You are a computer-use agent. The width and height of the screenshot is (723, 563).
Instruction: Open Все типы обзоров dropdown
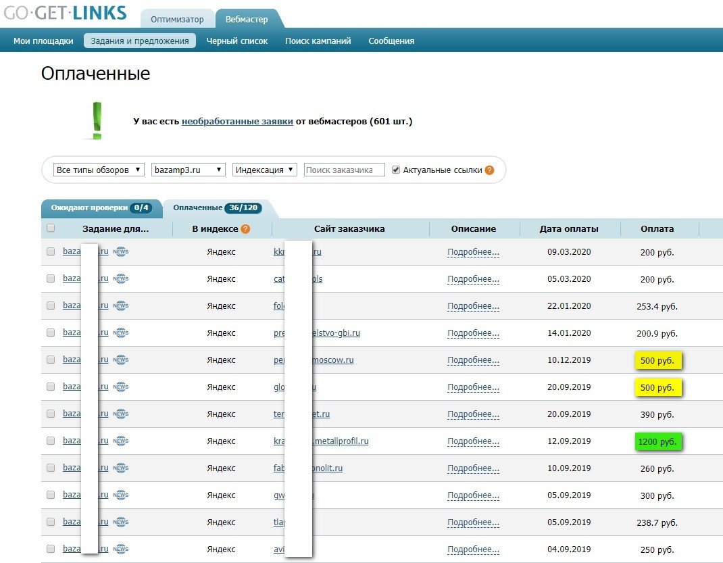(99, 170)
